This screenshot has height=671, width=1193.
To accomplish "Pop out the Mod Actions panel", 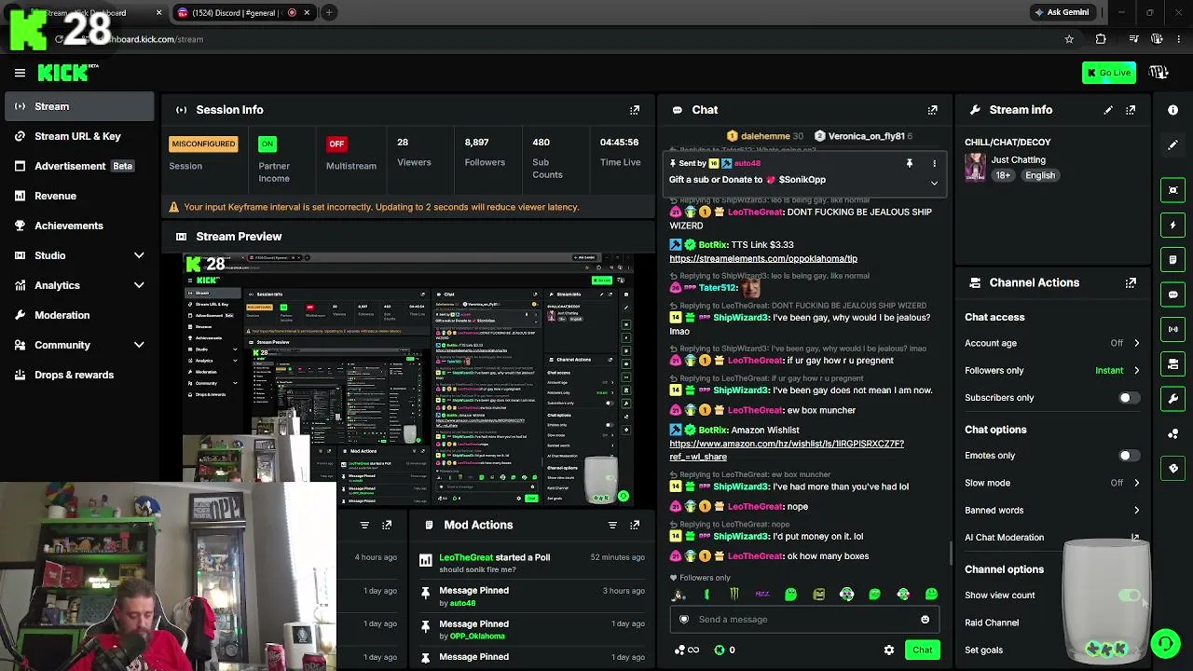I will [x=635, y=525].
